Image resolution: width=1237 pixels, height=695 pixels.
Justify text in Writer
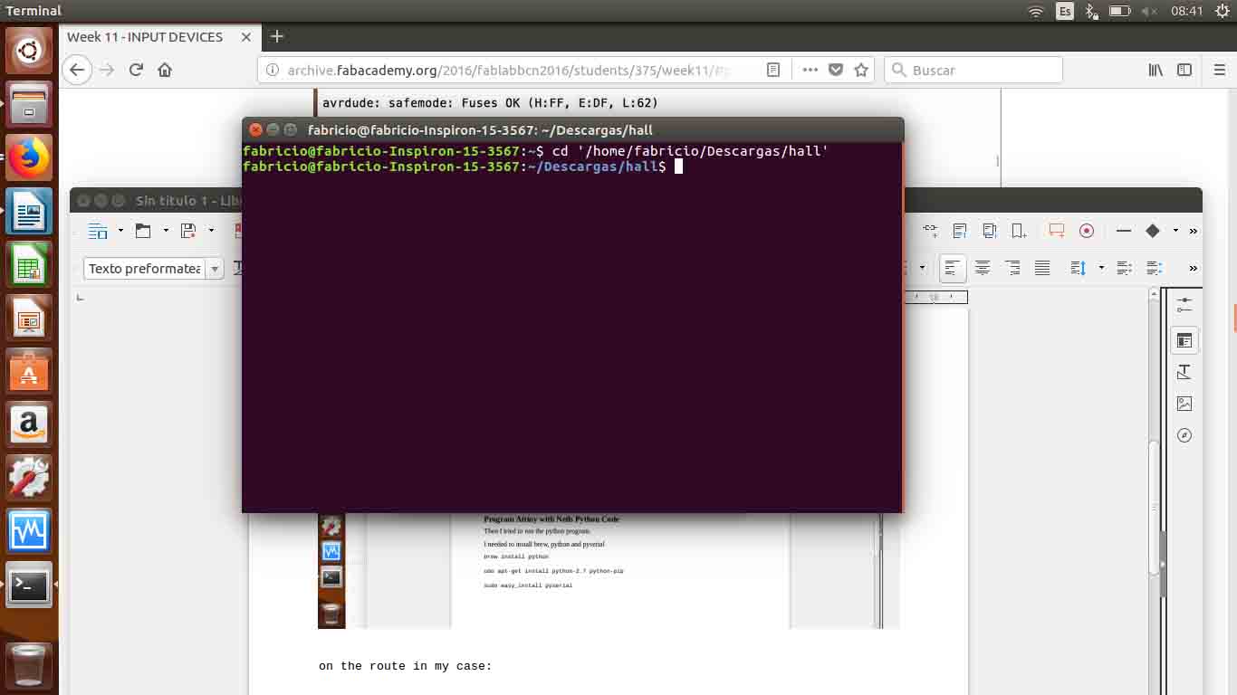(1042, 268)
